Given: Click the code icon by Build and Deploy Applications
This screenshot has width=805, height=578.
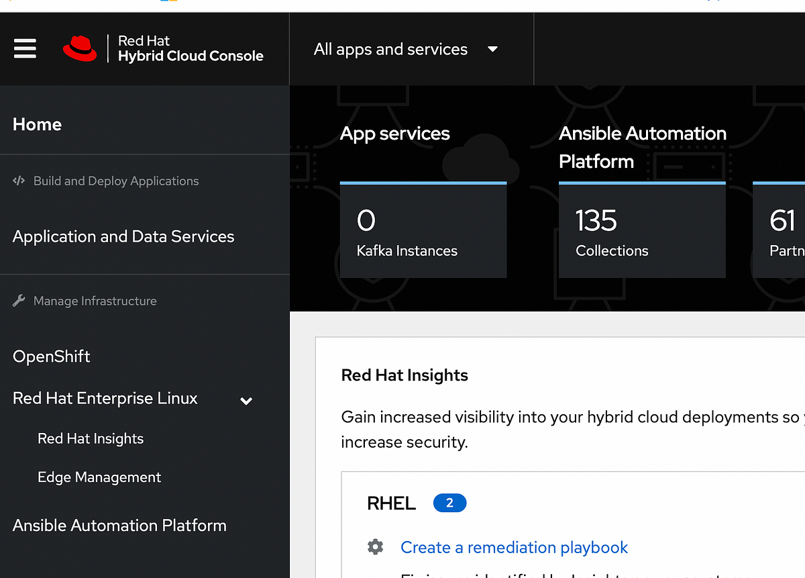Looking at the screenshot, I should pyautogui.click(x=19, y=181).
